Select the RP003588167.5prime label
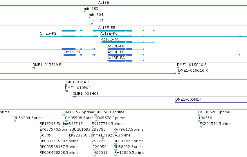This screenshot has width=247, height=157. click(59, 147)
